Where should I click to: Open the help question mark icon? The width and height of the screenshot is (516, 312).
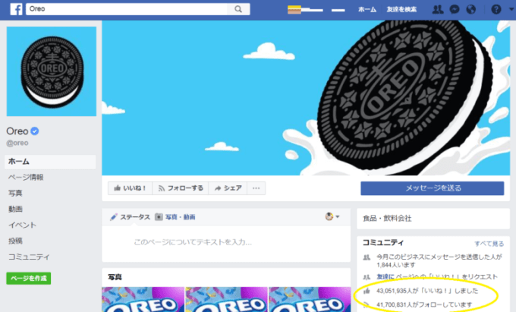tap(496, 10)
